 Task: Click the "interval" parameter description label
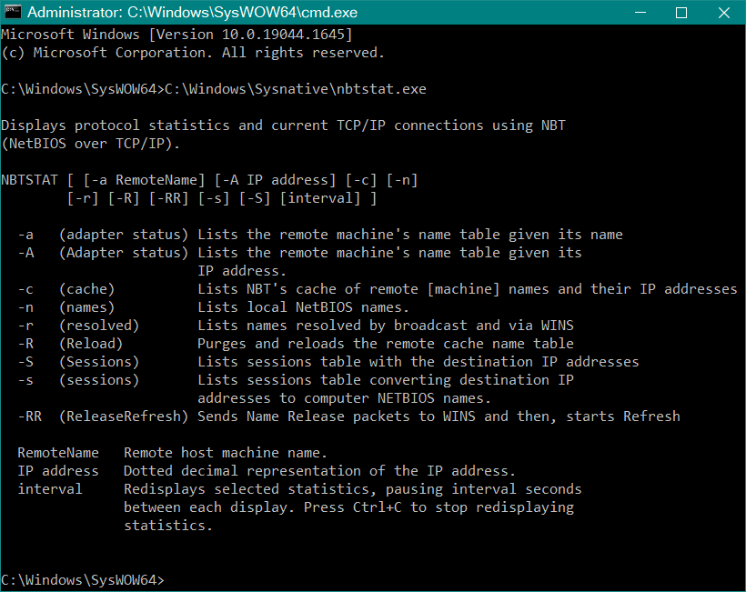[50, 489]
